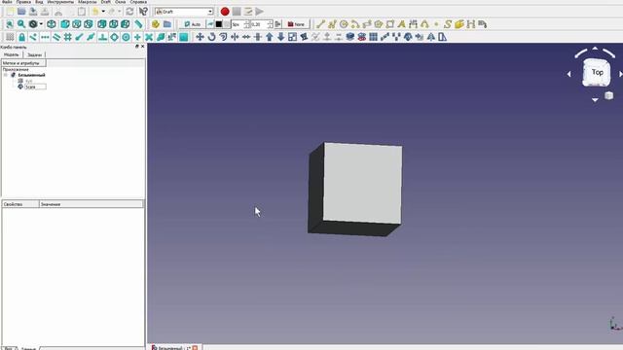Open the macros list icon

[x=248, y=12]
